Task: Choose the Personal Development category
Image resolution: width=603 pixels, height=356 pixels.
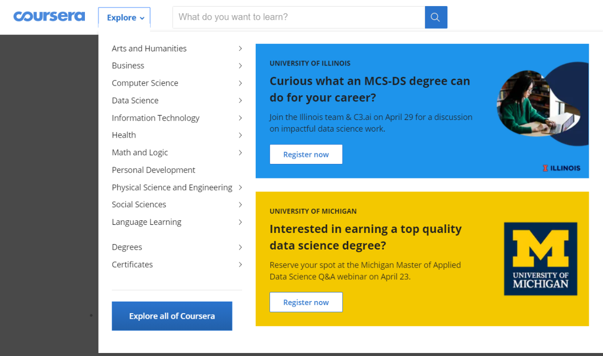Action: click(153, 170)
